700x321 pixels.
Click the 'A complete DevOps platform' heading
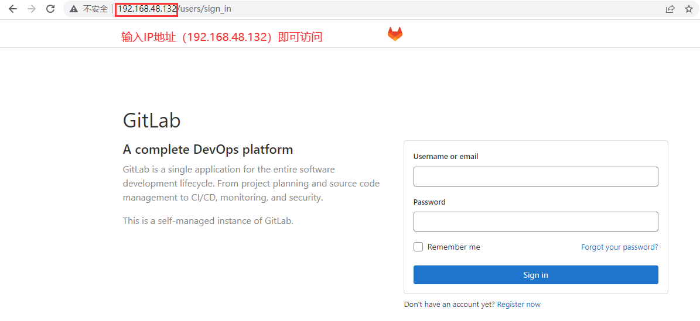pyautogui.click(x=208, y=149)
